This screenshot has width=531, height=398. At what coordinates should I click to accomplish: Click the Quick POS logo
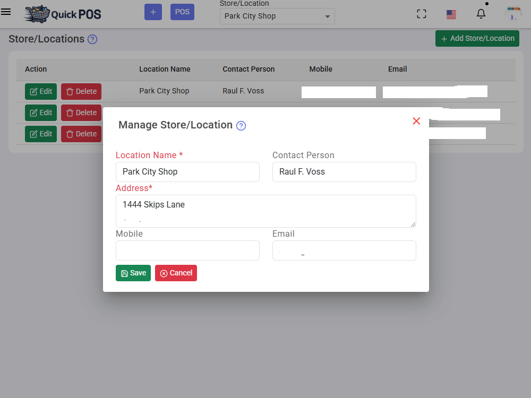click(63, 14)
